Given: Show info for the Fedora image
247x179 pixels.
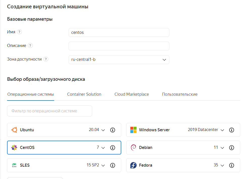Looking at the screenshot, I should [231, 165].
